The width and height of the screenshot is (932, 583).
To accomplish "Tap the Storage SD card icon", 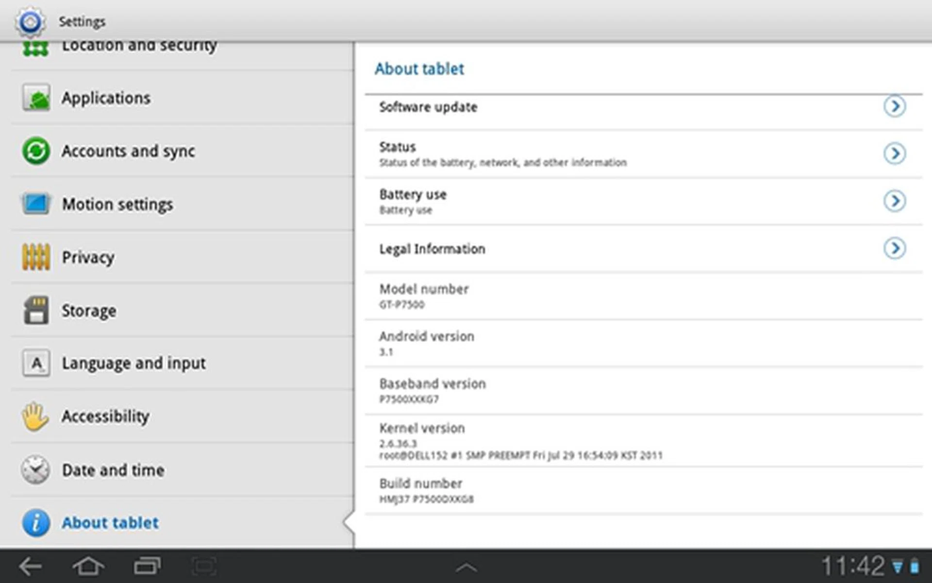I will [36, 310].
